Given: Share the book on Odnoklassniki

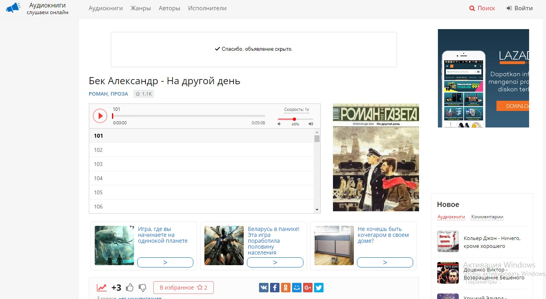Looking at the screenshot, I should (x=286, y=288).
